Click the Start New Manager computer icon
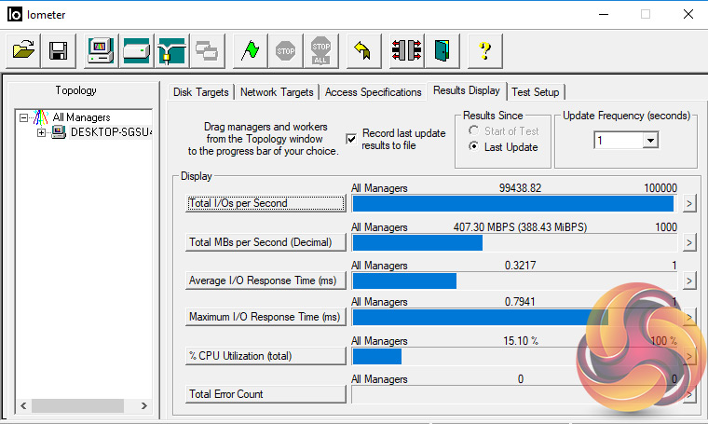This screenshot has height=424, width=708. coord(101,50)
